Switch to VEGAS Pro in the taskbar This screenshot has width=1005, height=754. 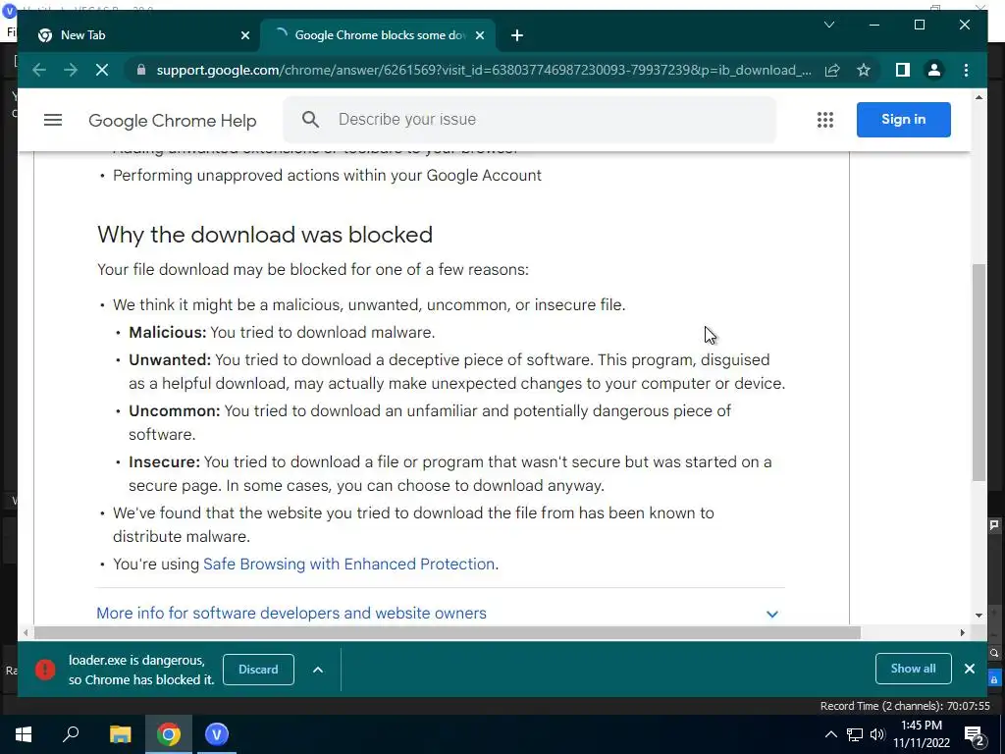pos(217,734)
